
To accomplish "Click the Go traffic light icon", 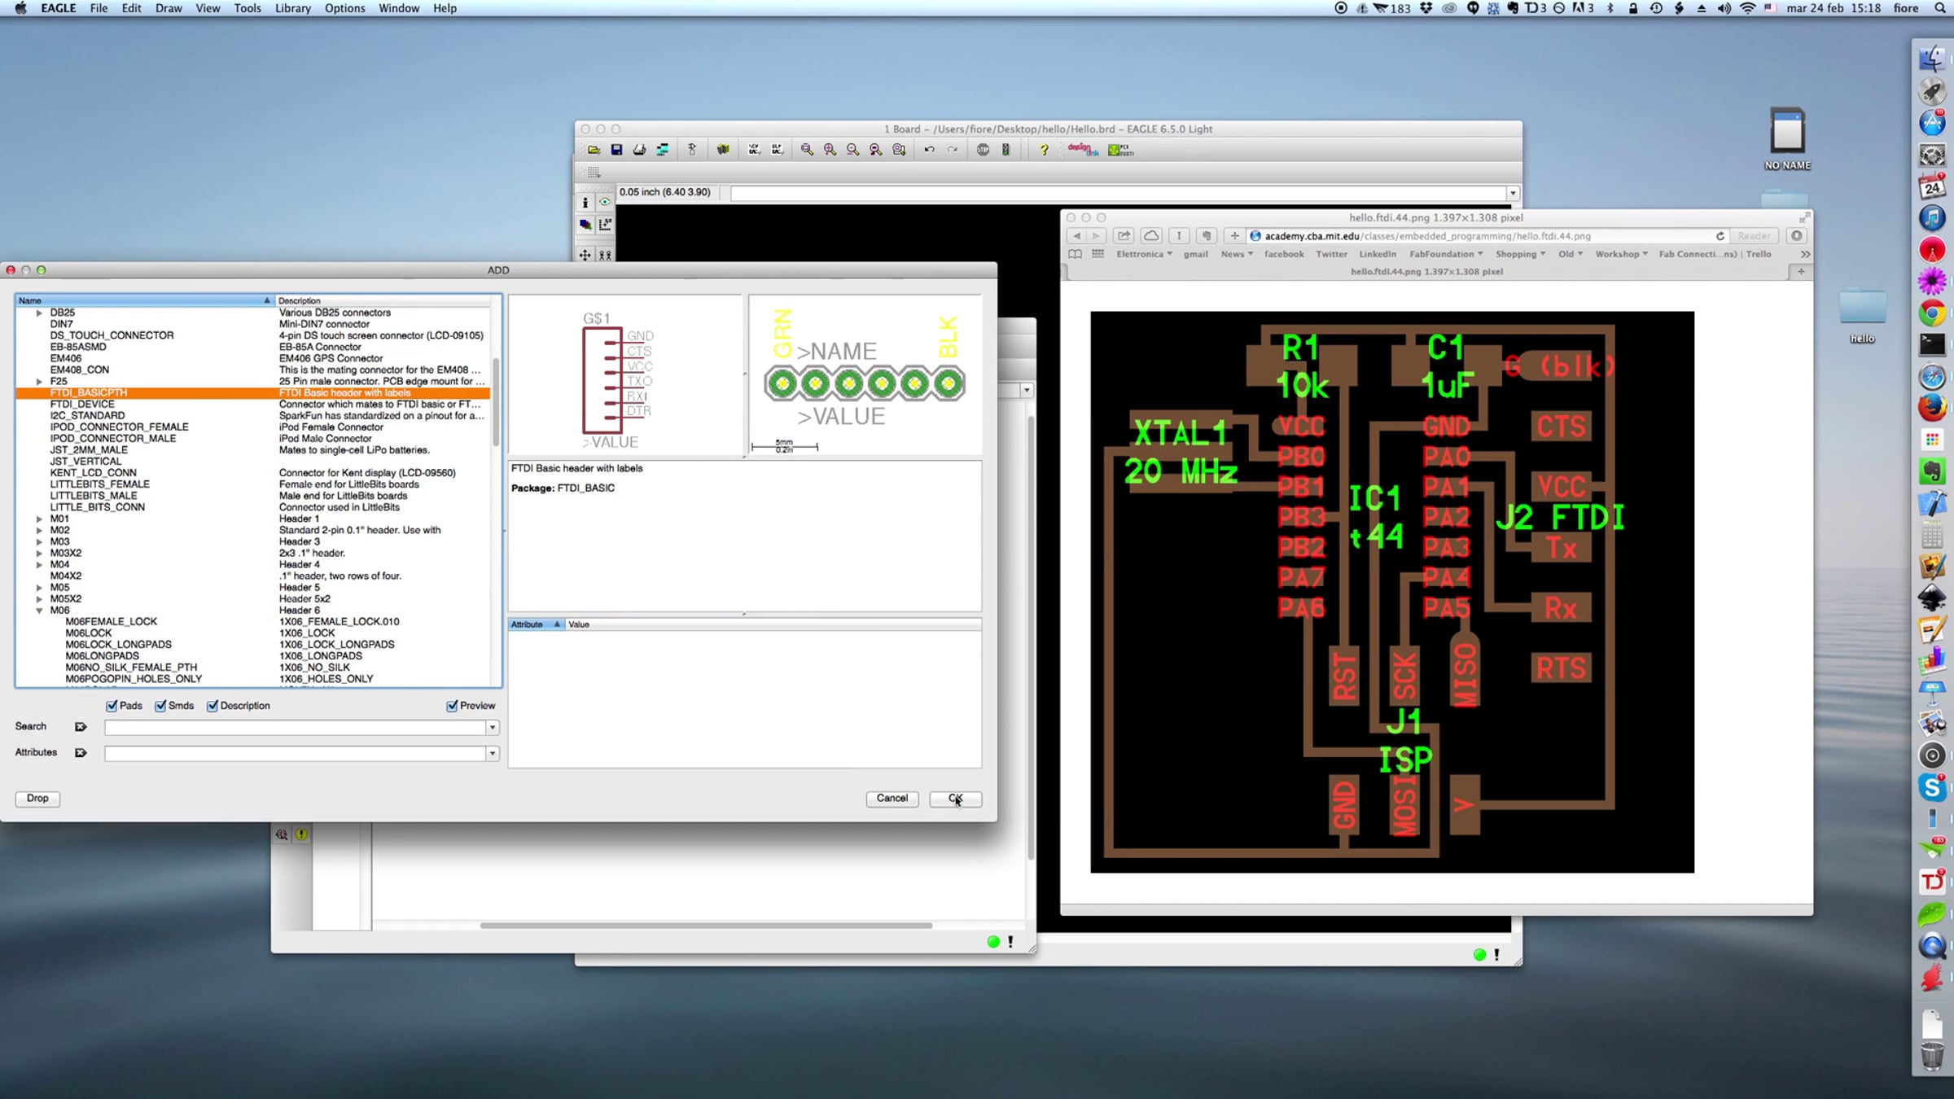I will coord(1005,150).
